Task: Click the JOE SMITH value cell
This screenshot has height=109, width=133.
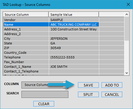Action: click(74, 67)
